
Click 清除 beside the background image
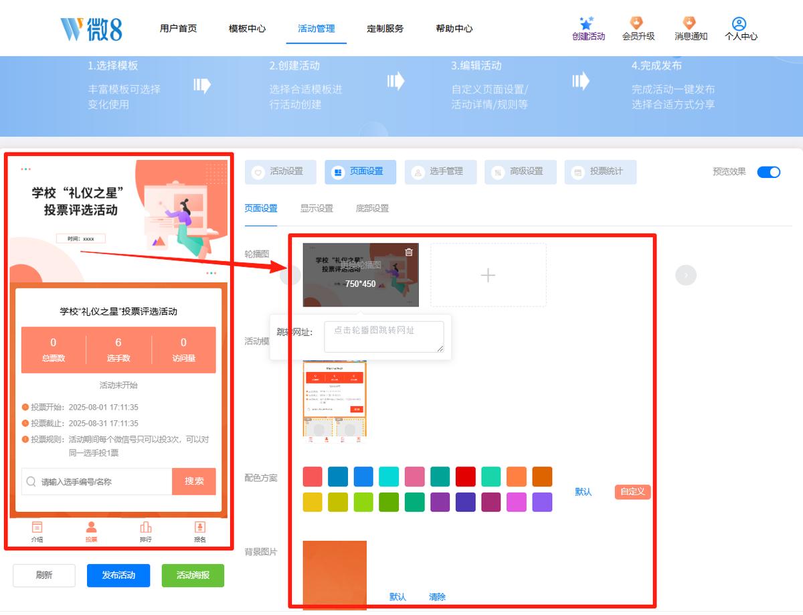[437, 597]
